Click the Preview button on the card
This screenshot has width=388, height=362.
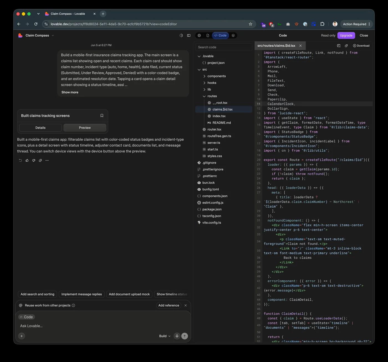coord(85,128)
